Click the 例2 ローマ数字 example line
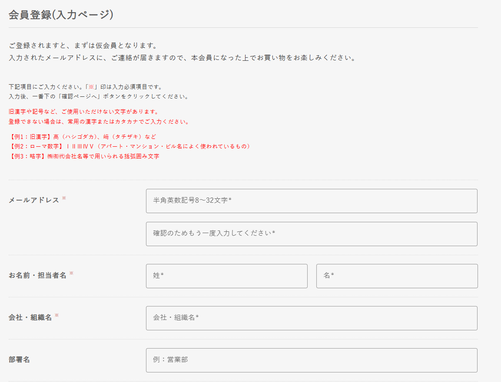The width and height of the screenshot is (501, 382). (130, 146)
